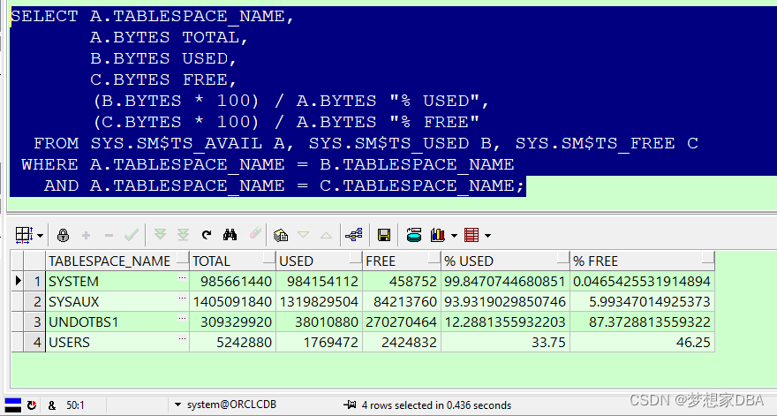Click the % USED column header

pyautogui.click(x=505, y=261)
